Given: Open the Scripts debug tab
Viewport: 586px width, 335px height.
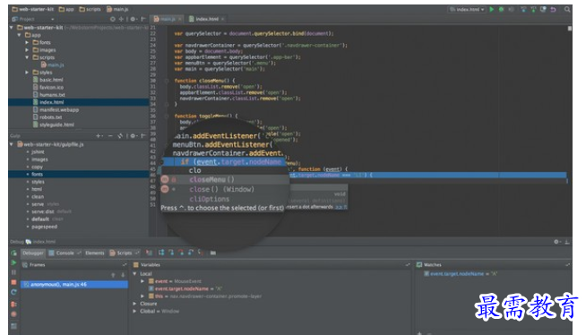Looking at the screenshot, I should tap(124, 253).
